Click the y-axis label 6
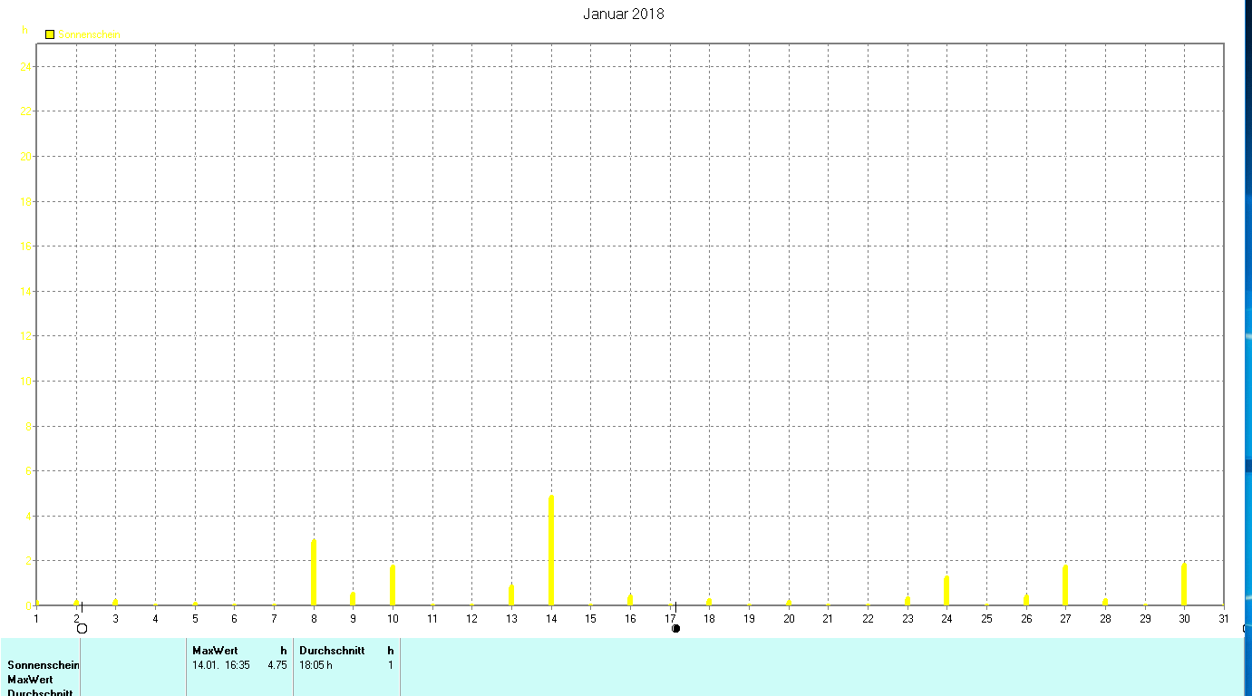 coord(28,471)
